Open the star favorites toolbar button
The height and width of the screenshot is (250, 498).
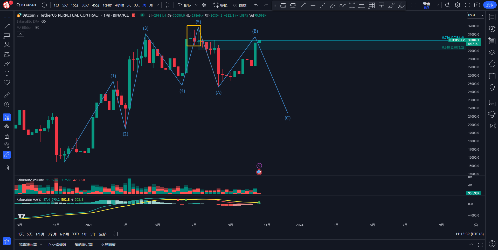click(7, 241)
